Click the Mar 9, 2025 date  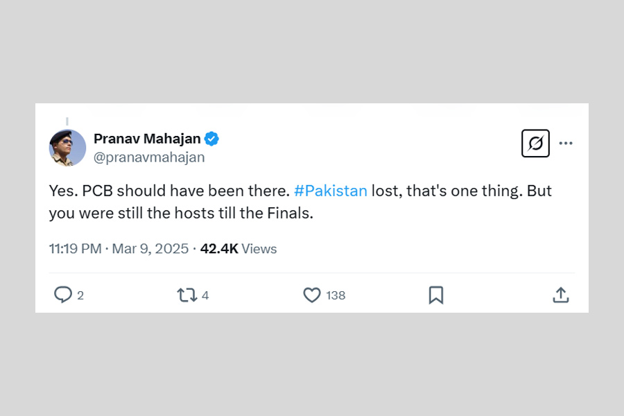pyautogui.click(x=150, y=249)
